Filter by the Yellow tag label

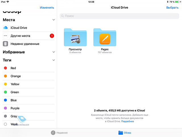click(x=15, y=84)
